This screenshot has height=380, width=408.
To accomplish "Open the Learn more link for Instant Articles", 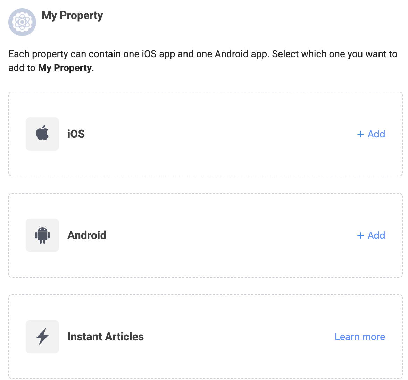I will click(x=360, y=337).
